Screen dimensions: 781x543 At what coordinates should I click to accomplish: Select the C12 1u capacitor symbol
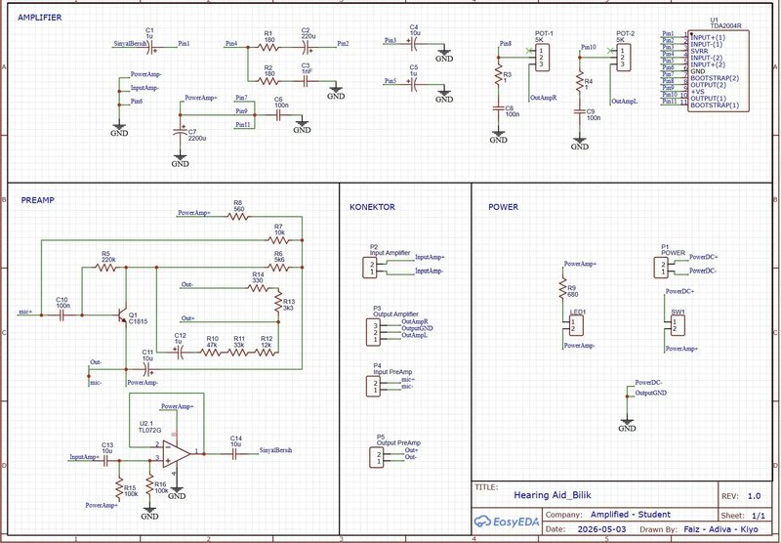pos(181,353)
